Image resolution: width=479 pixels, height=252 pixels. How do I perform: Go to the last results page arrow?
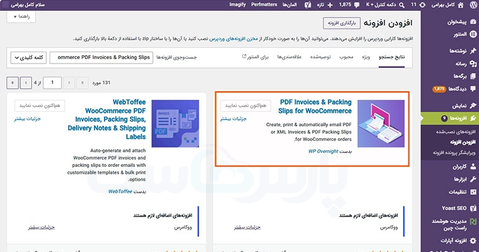(13, 83)
